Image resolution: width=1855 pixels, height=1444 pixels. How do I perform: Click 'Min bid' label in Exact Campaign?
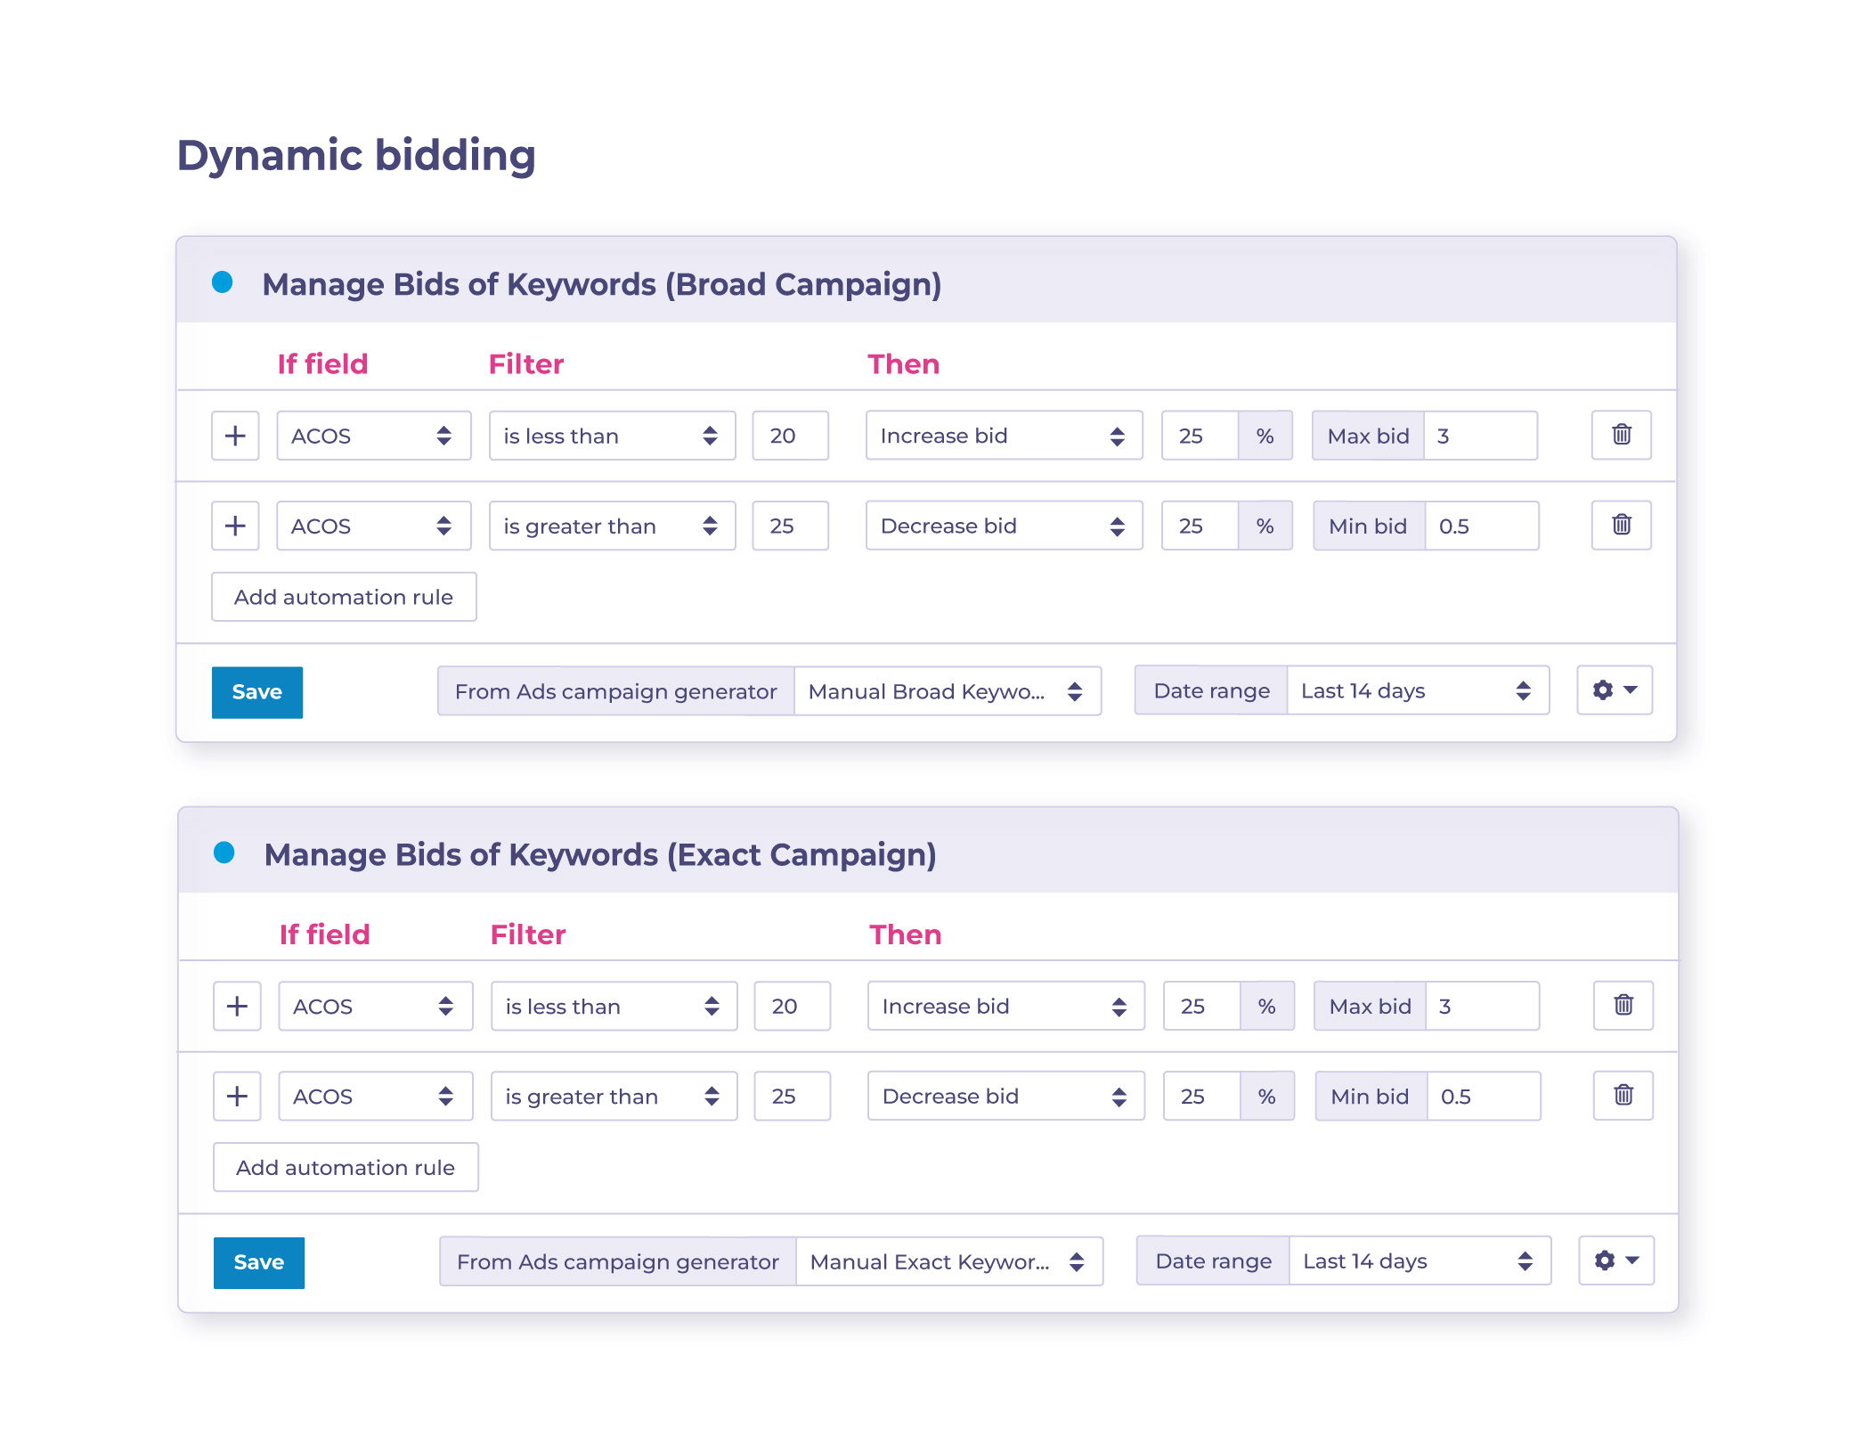(x=1370, y=1096)
